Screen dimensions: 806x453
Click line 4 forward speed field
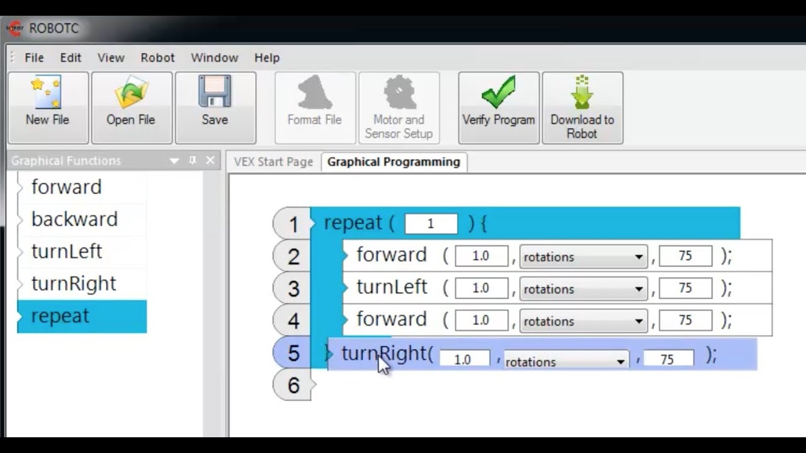click(686, 320)
